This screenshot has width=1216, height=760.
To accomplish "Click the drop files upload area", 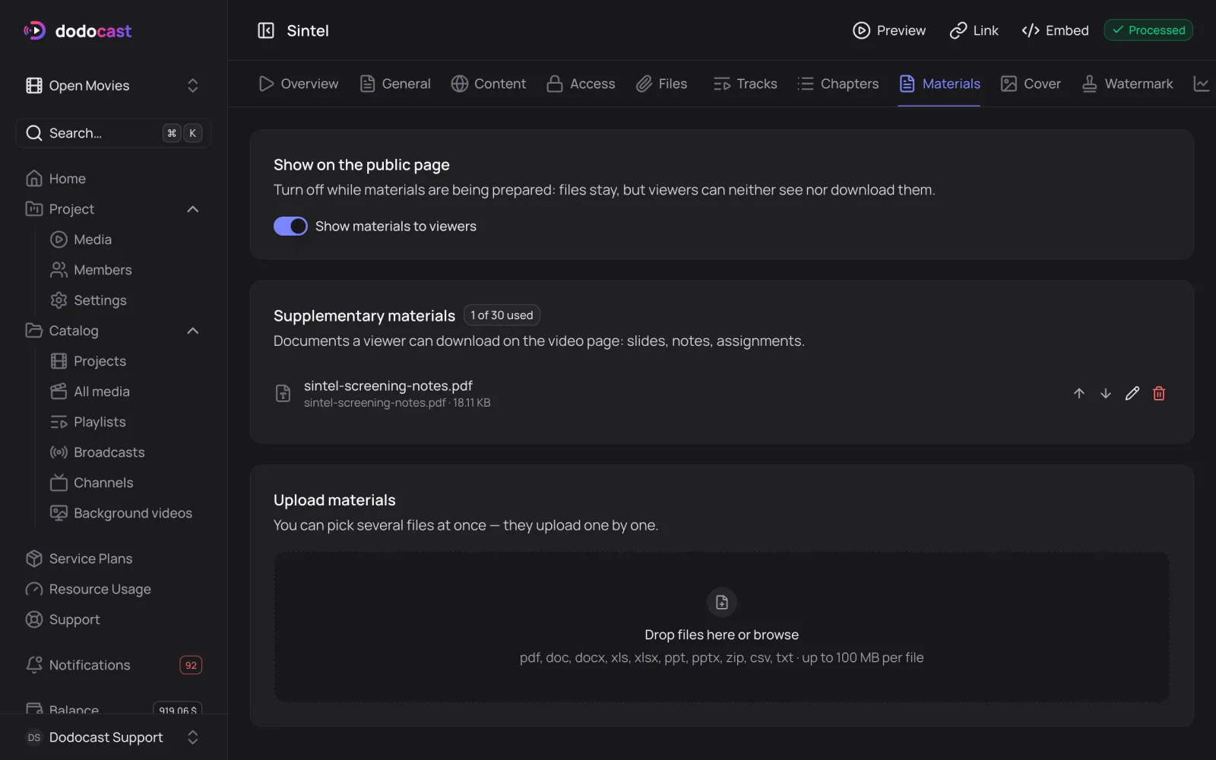I will pos(722,627).
